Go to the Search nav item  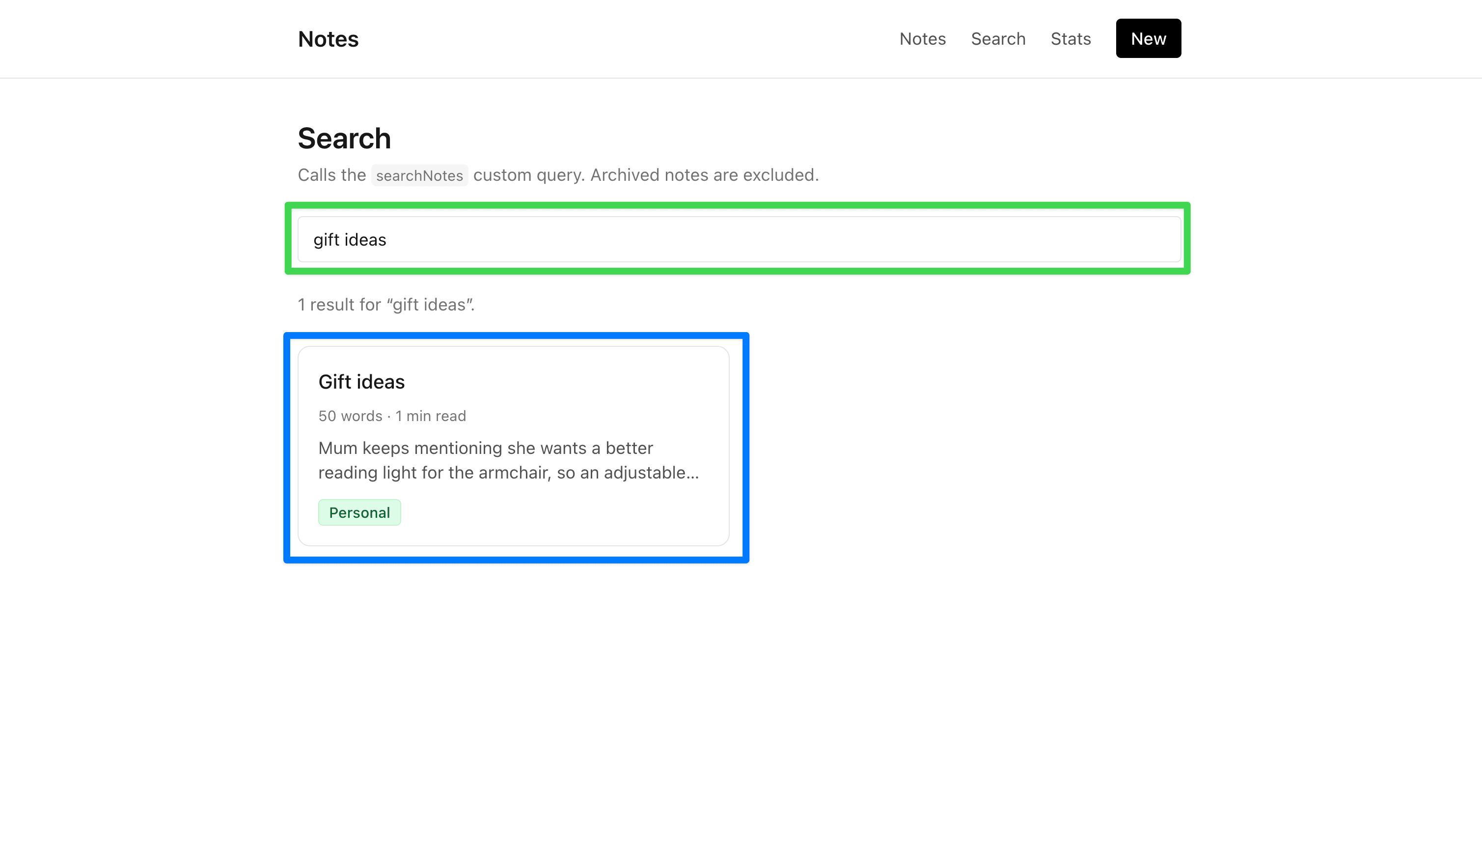(x=998, y=39)
